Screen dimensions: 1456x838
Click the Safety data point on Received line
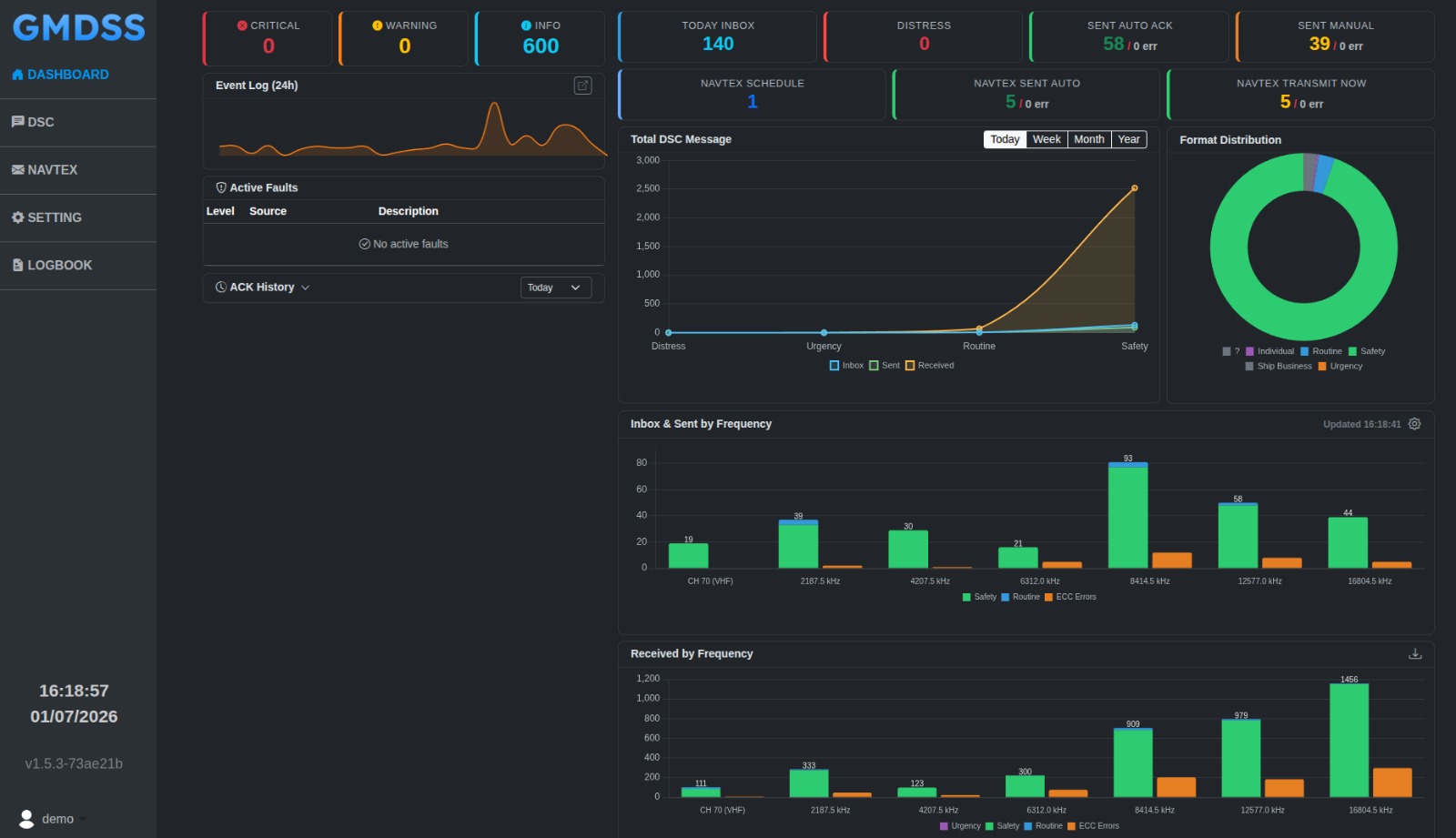[x=1135, y=188]
